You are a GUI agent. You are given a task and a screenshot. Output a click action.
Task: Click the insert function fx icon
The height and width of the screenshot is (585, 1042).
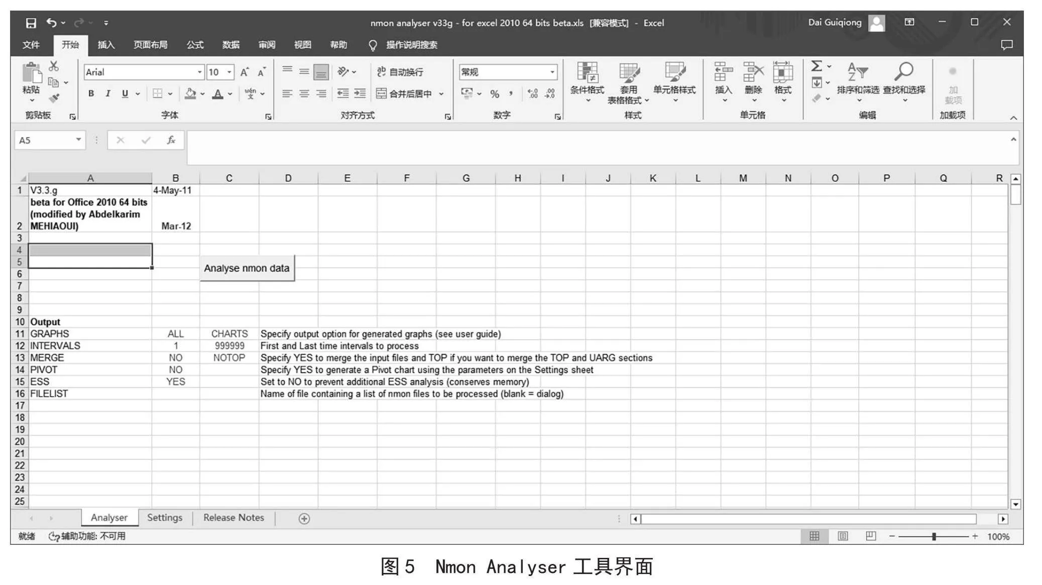click(171, 140)
